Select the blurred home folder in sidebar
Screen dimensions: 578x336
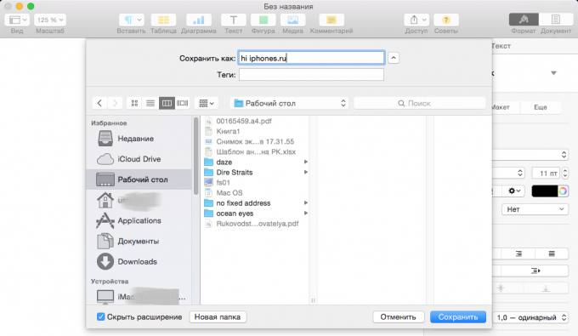pos(139,200)
